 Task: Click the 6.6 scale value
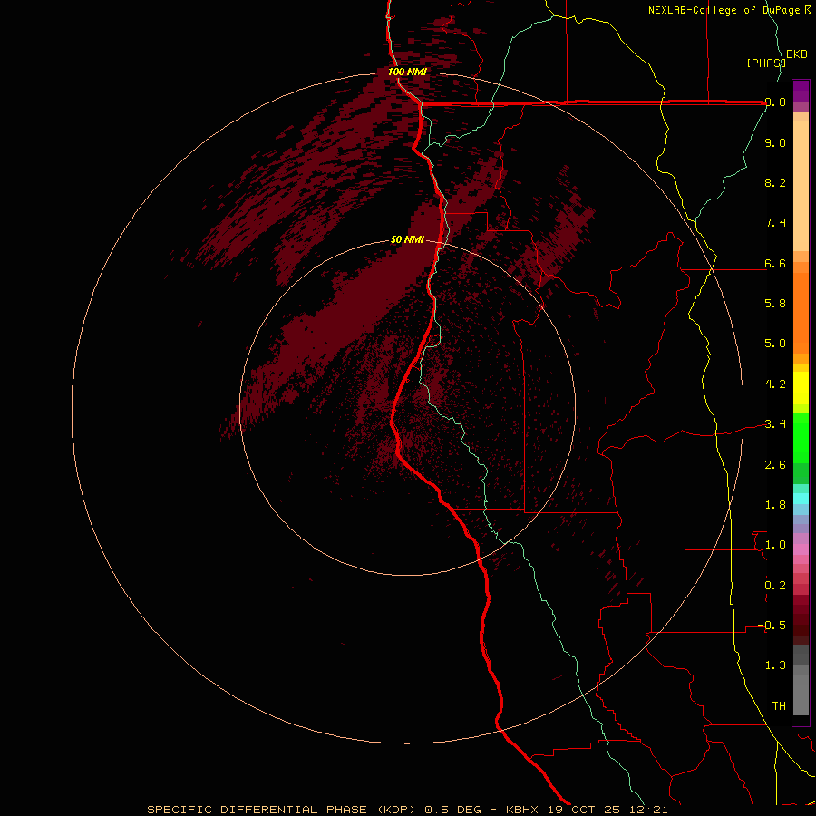point(775,263)
